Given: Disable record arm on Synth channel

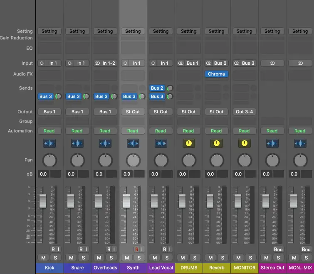Looking at the screenshot, I should (x=136, y=249).
